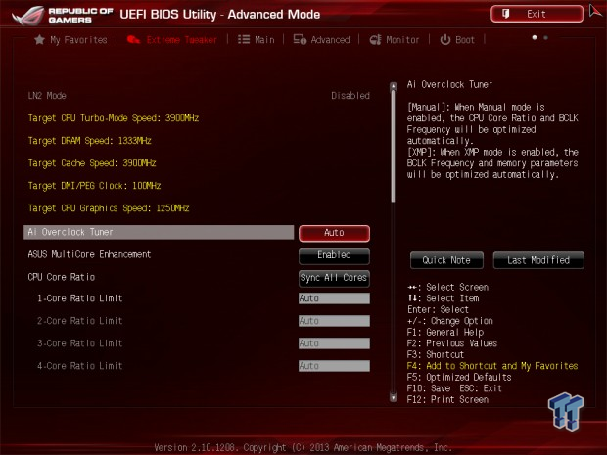This screenshot has height=455, width=607.
Task: Click the 2-Core Ratio Limit Auto field
Action: pyautogui.click(x=334, y=321)
